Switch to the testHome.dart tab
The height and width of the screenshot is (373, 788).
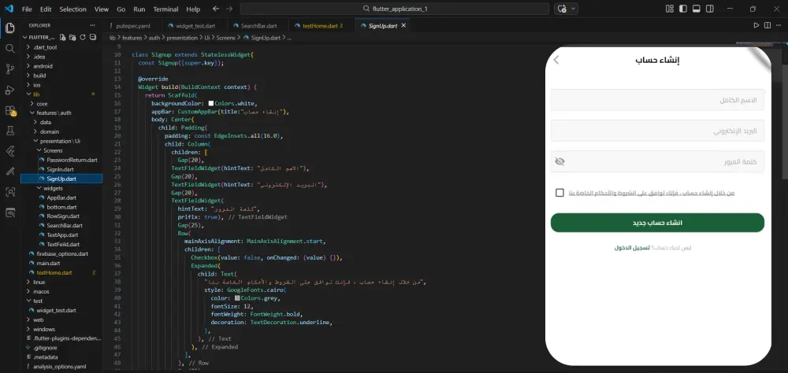(322, 26)
